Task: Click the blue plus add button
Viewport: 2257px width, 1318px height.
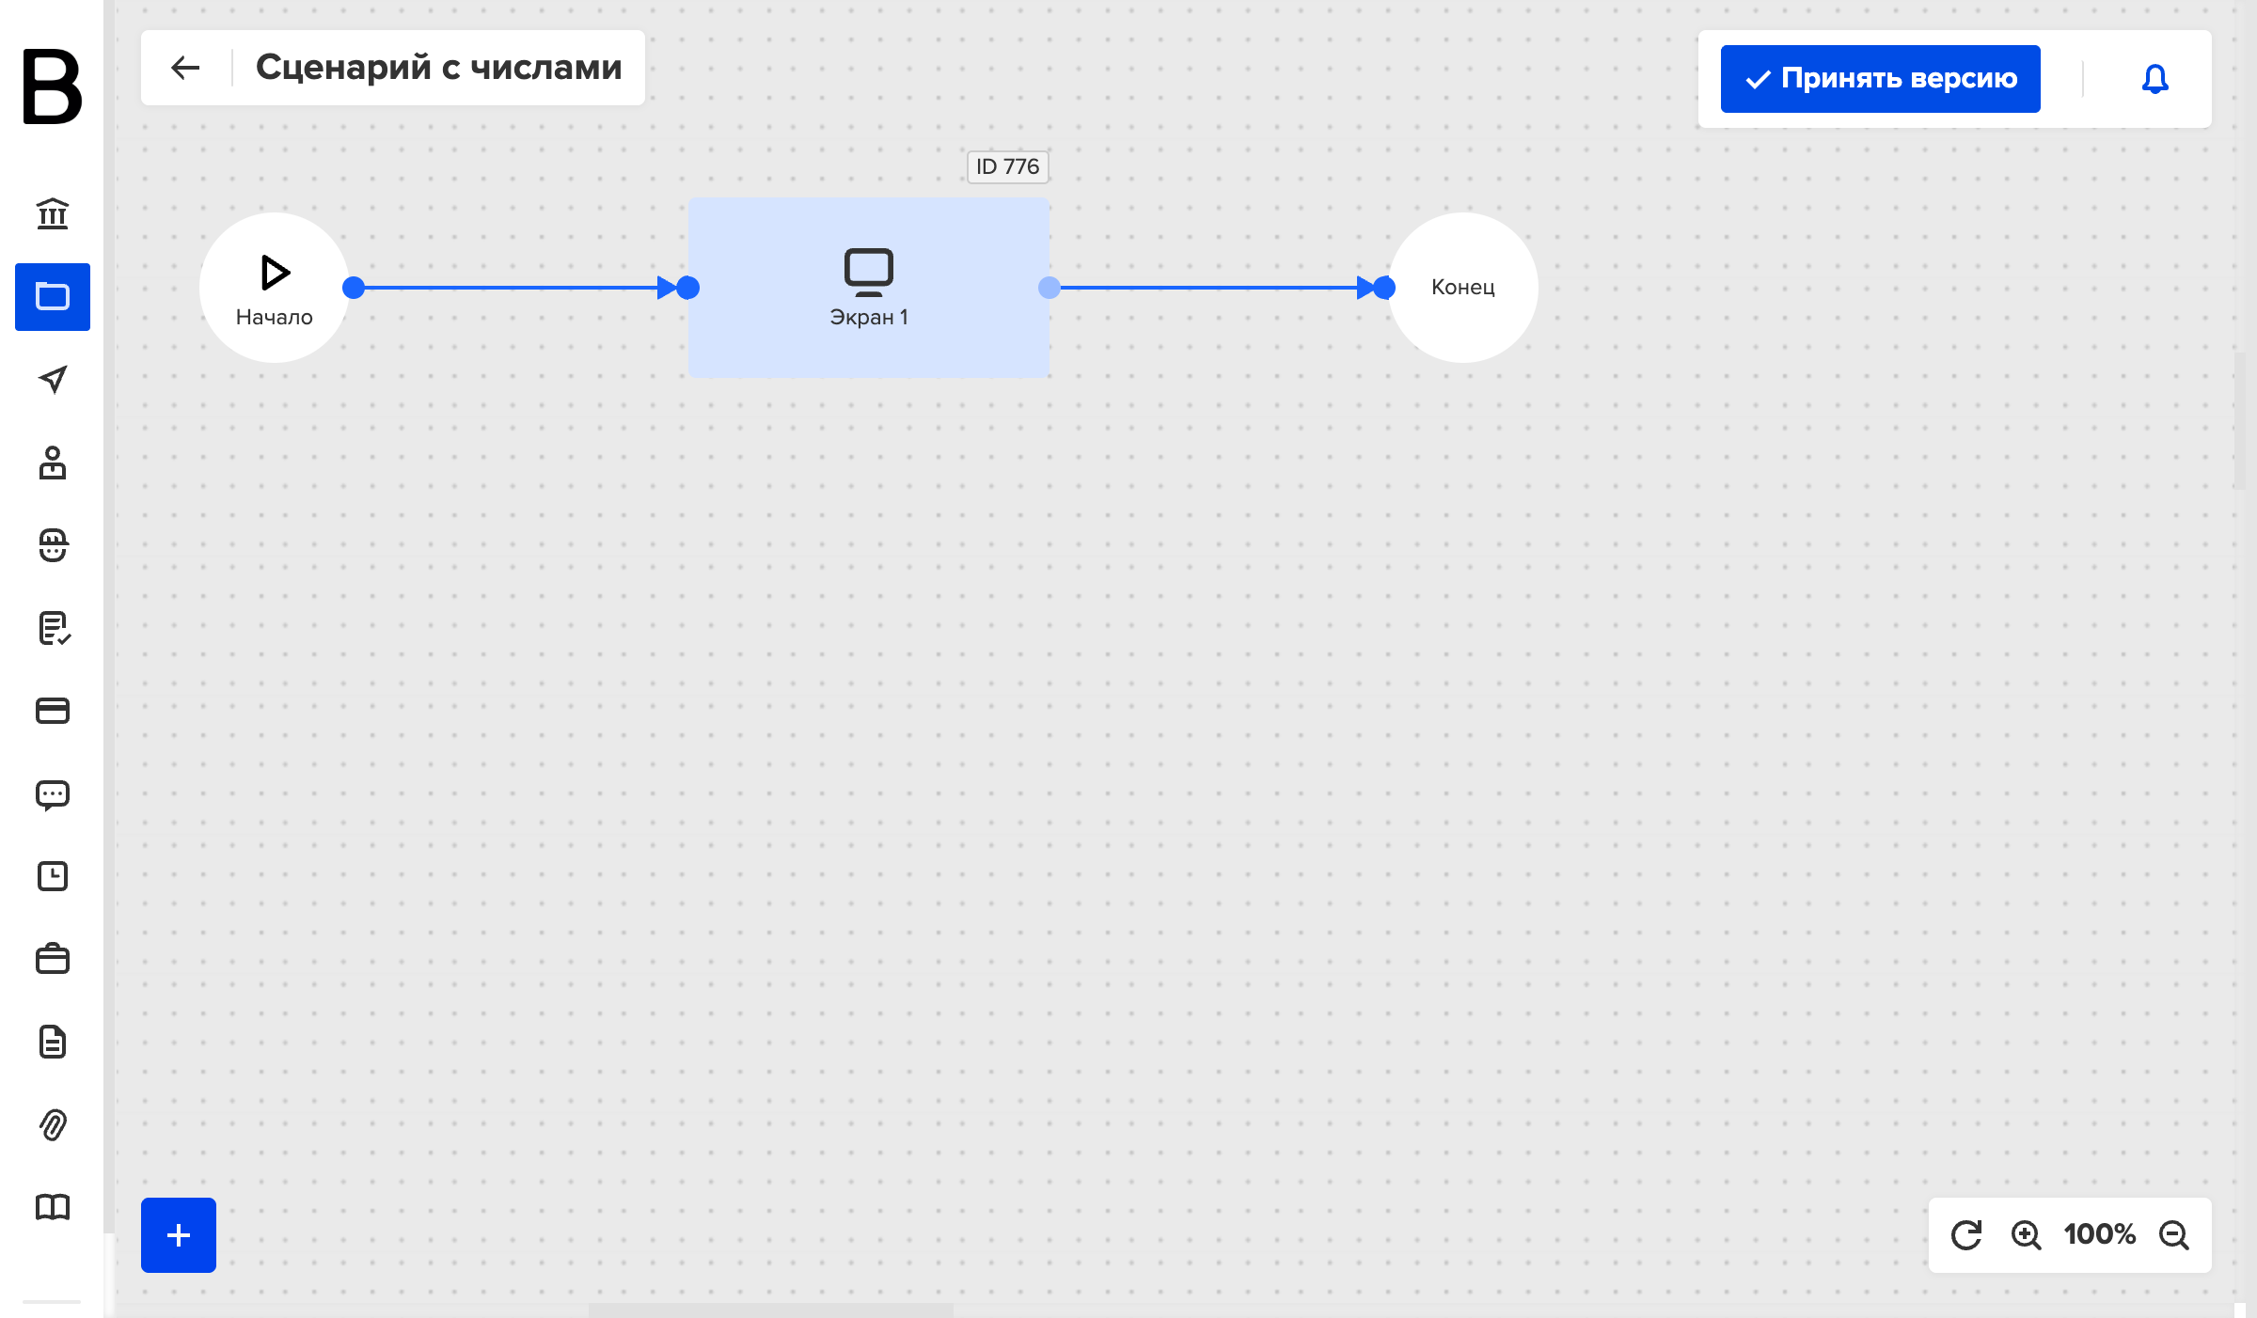Action: pyautogui.click(x=179, y=1235)
